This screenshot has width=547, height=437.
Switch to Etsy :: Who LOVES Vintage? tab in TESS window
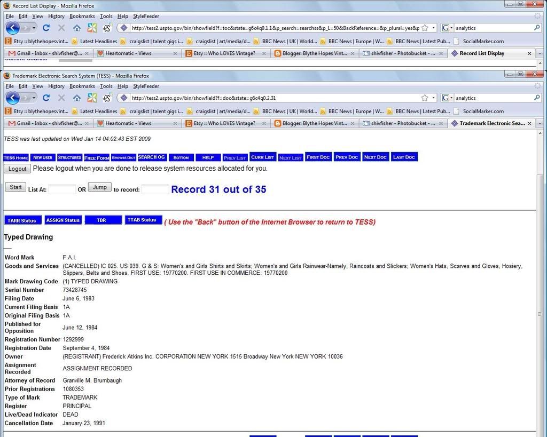226,123
